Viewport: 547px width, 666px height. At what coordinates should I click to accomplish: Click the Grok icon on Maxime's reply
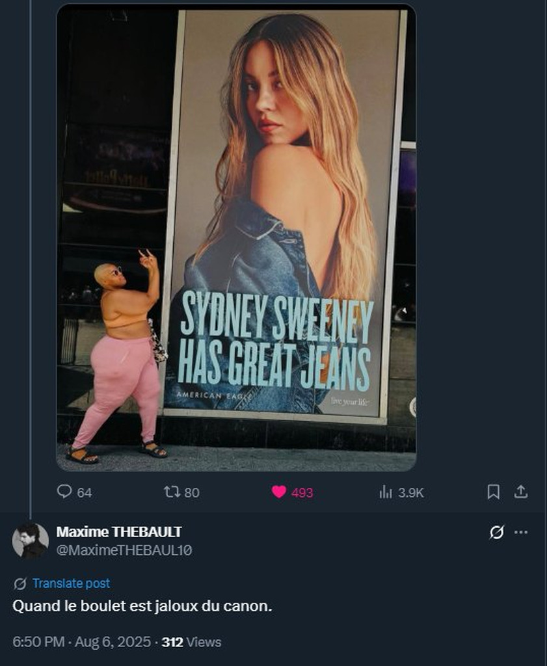[496, 533]
